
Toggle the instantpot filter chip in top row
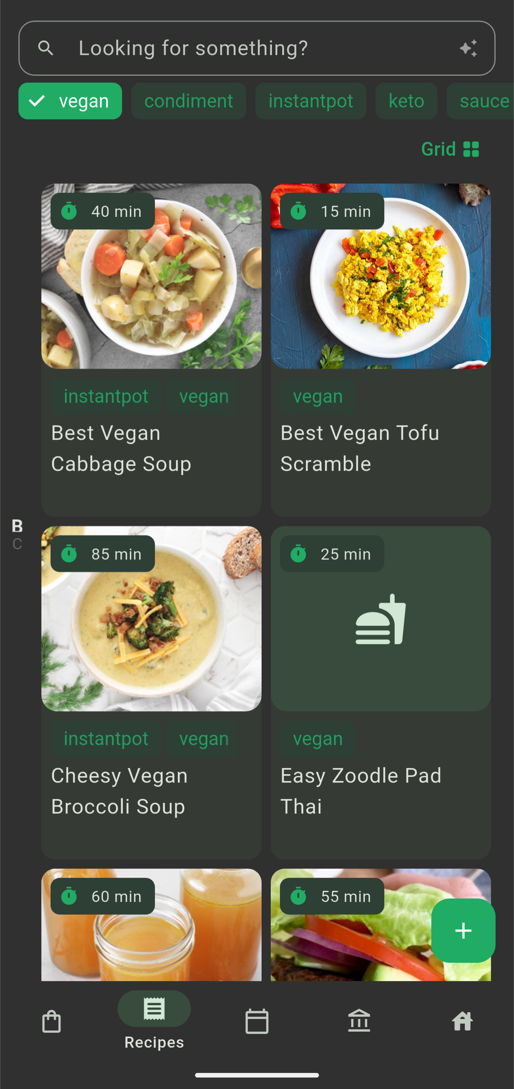311,101
